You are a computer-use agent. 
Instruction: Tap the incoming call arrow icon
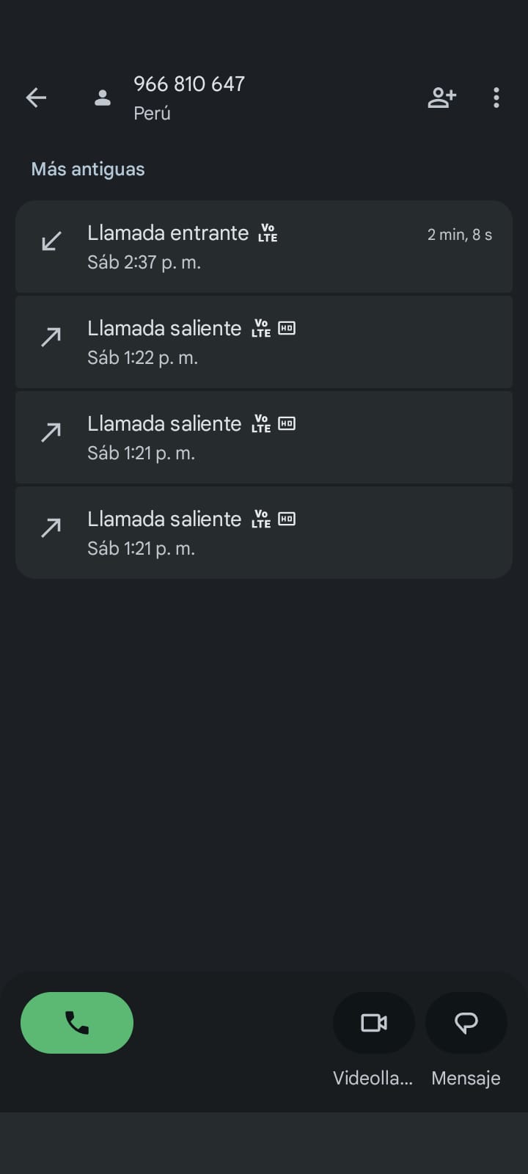point(51,241)
